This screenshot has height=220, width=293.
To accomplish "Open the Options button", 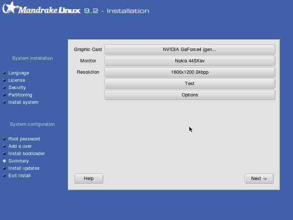I will point(190,95).
